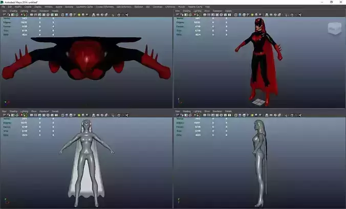346x209 pixels.
Task: Open the Pipeline Cache menu
Action: click(x=195, y=7)
